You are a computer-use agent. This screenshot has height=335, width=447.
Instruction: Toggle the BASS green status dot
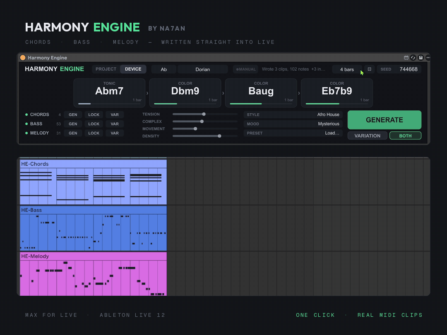[x=26, y=124]
